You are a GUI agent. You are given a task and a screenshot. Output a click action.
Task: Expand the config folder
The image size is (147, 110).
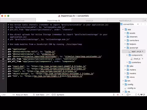point(123,84)
